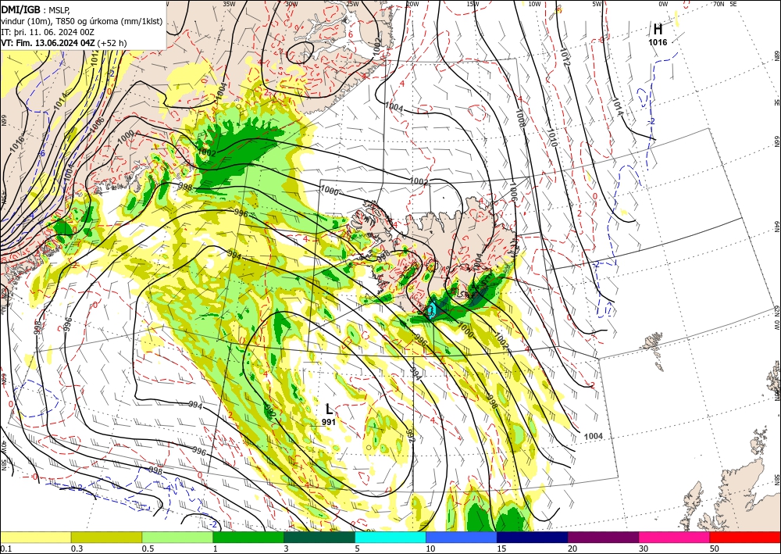Click the '5W' longitude label
781x554 pixels.
597,4
